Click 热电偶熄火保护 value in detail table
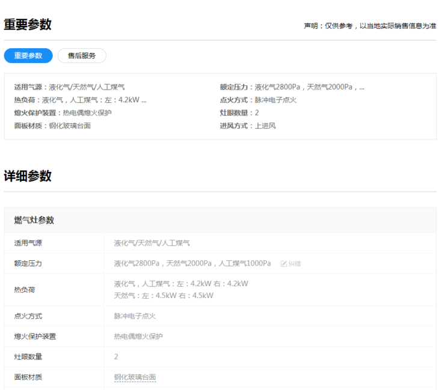 coord(138,337)
